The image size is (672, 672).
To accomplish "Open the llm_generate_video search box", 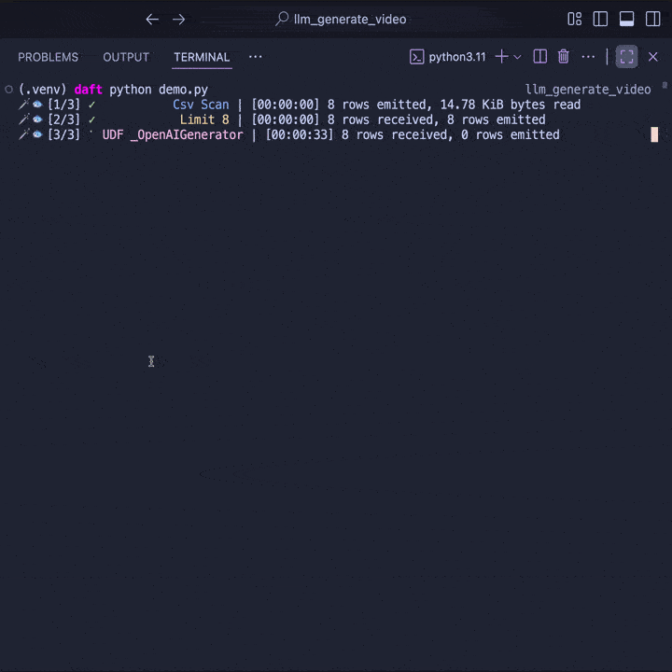I will pos(341,20).
